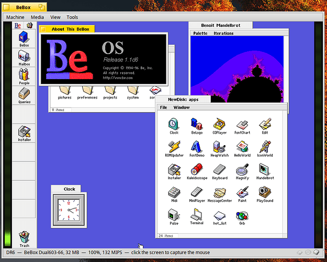Open the Palette menu in Mandelbrot

point(200,33)
